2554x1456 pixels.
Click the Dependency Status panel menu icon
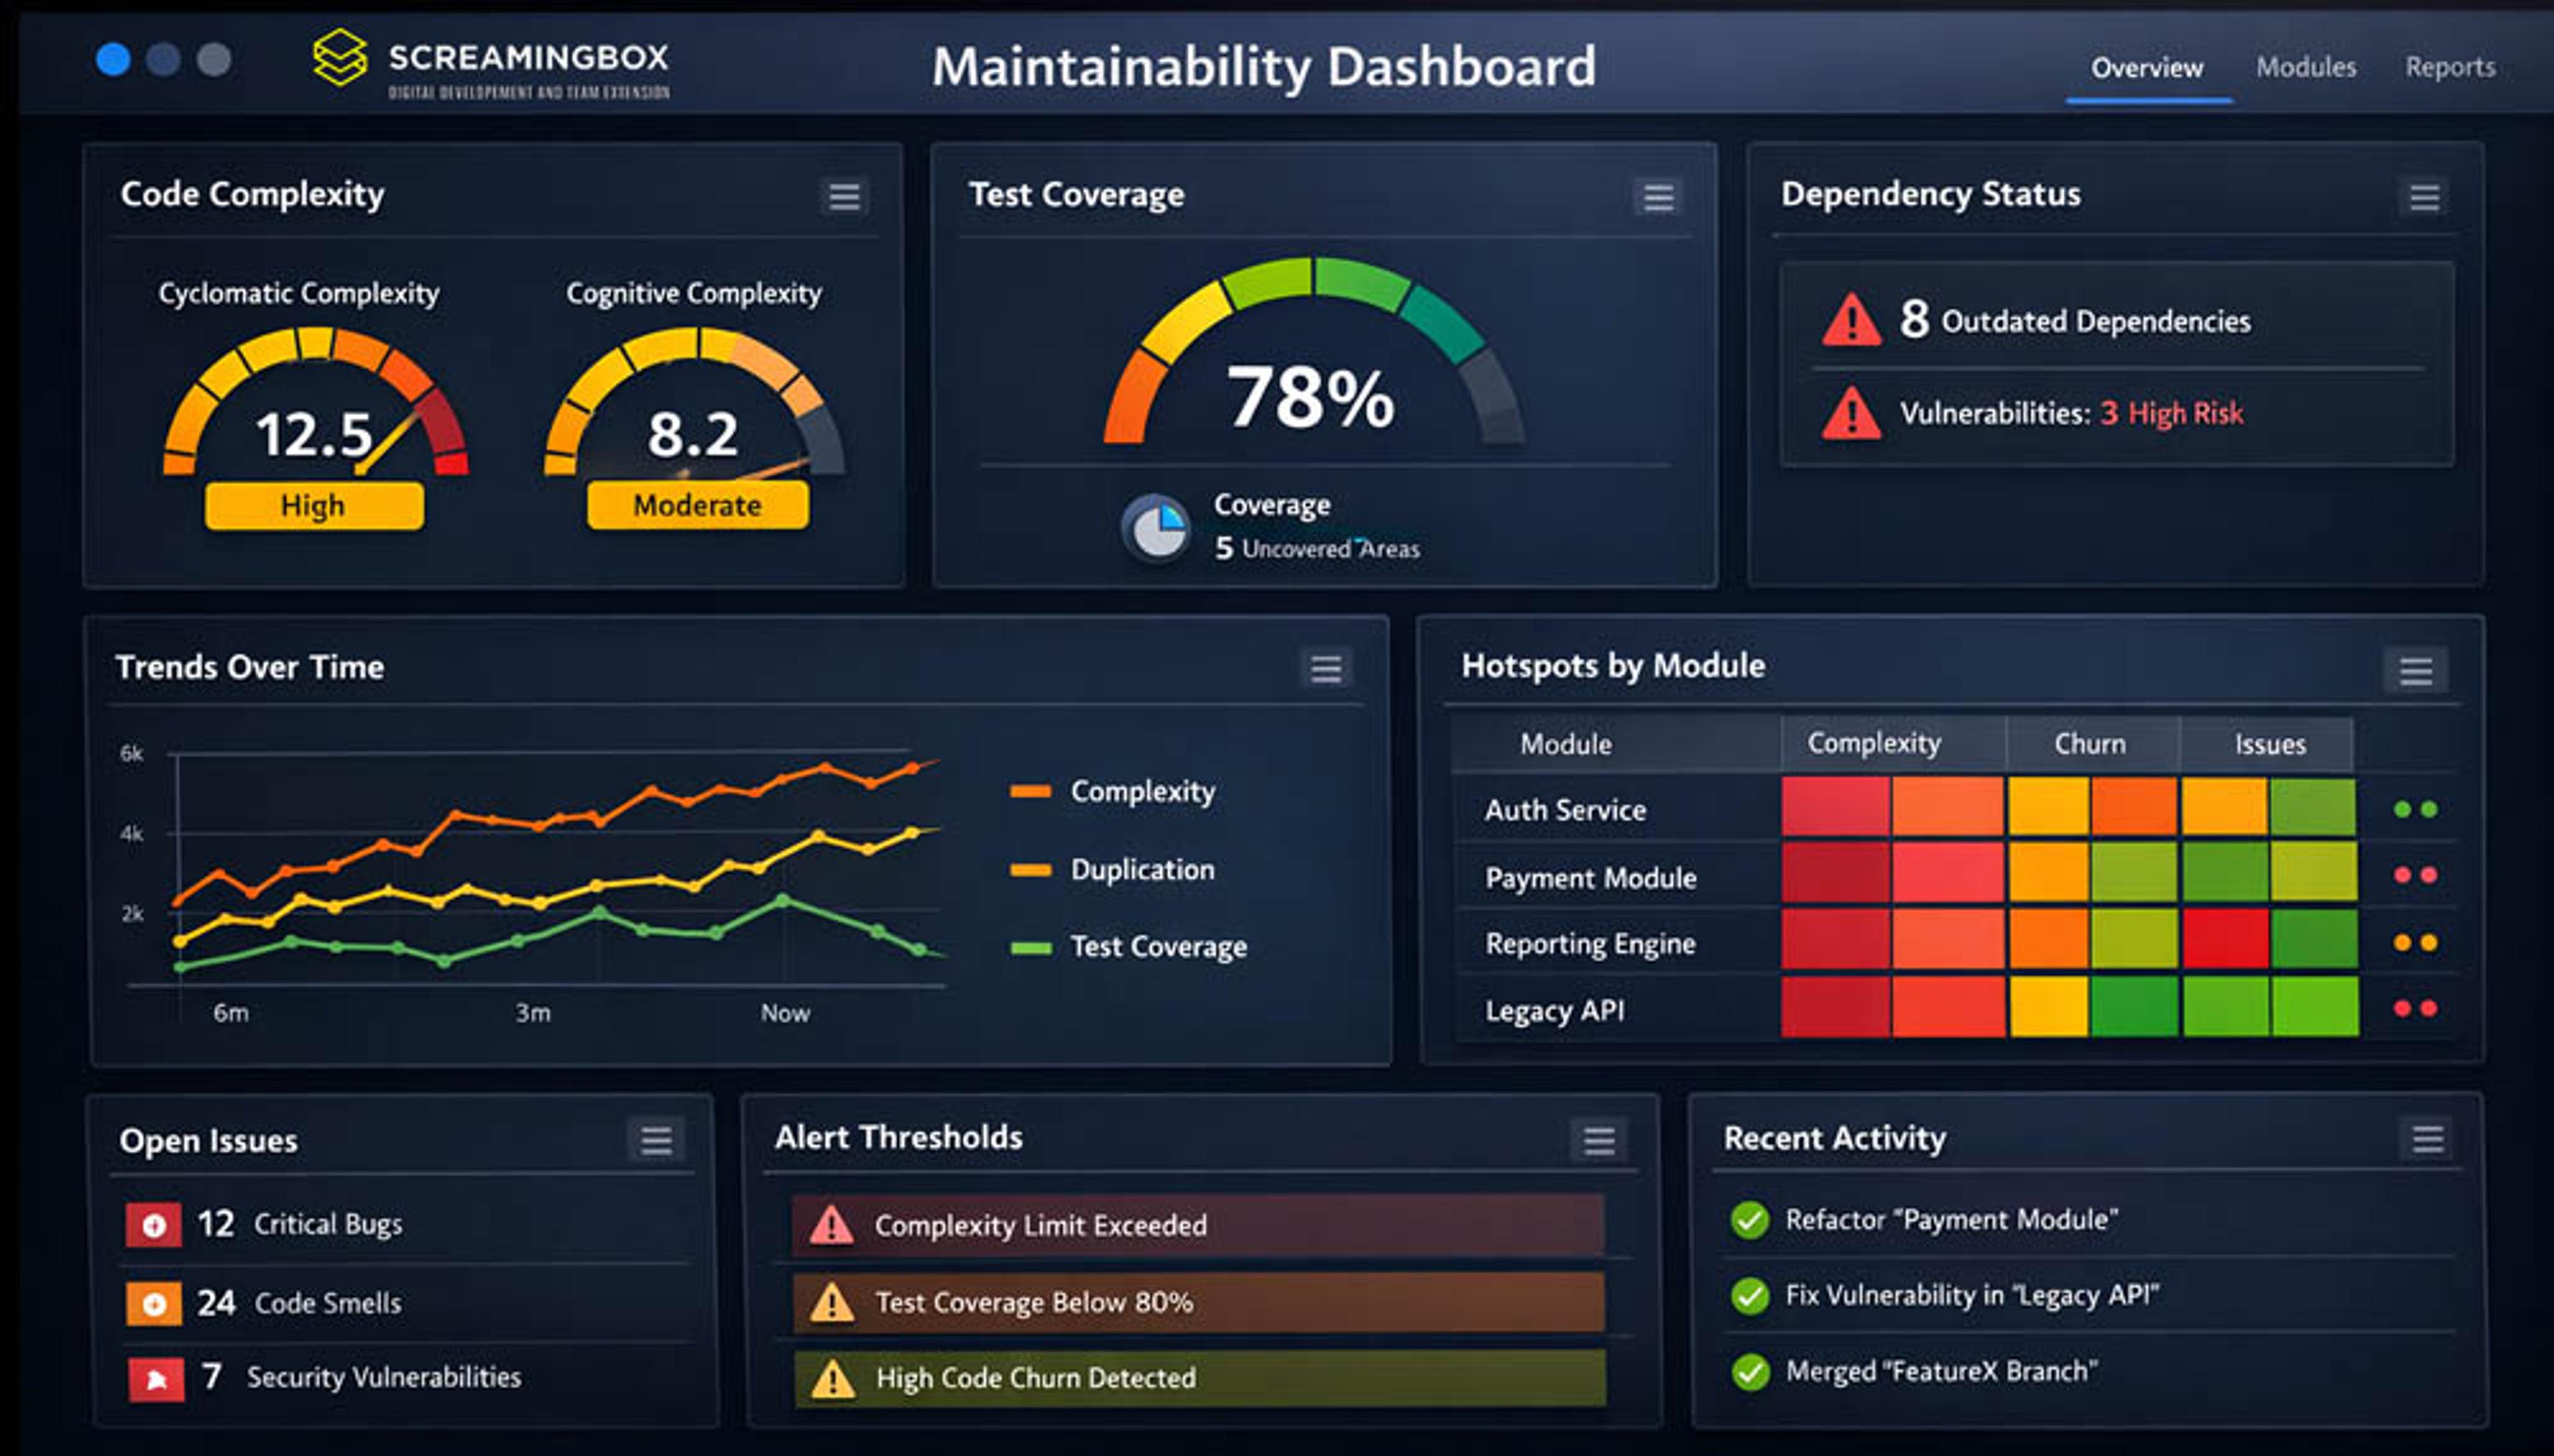coord(2424,196)
